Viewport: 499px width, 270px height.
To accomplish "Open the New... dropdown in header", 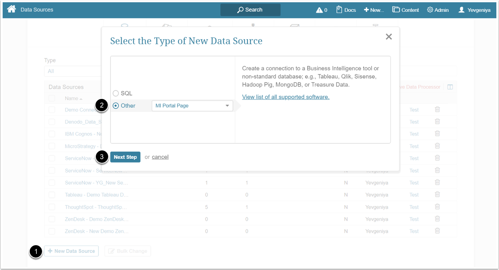I will point(374,10).
